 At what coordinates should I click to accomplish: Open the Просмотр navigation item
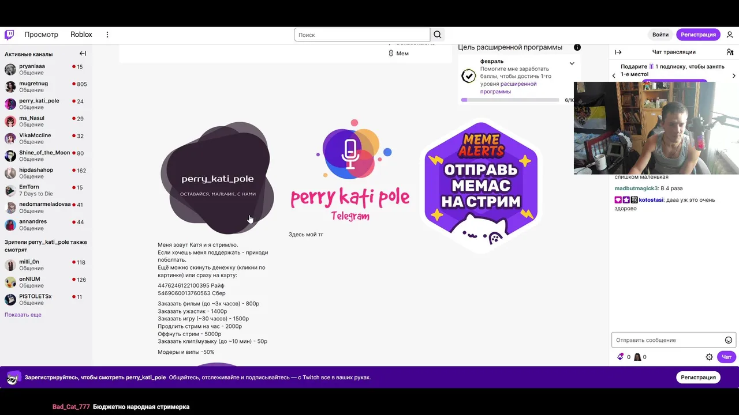[x=41, y=35]
